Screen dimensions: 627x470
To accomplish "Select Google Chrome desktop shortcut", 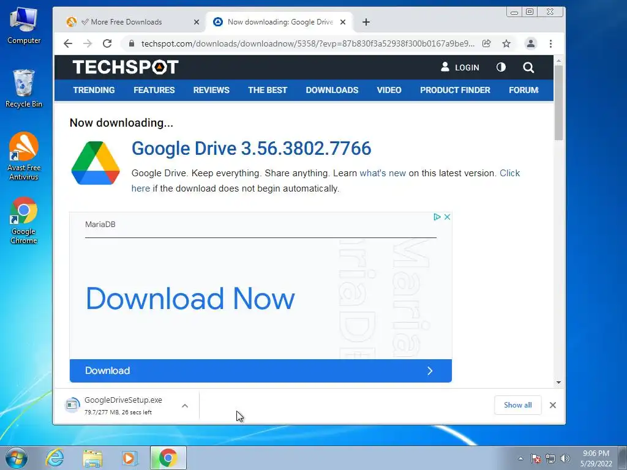I will (x=24, y=220).
